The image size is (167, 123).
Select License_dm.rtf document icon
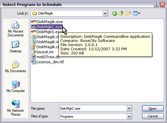tap(34, 62)
